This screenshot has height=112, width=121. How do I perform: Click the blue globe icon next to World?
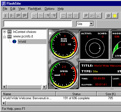tap(14, 42)
